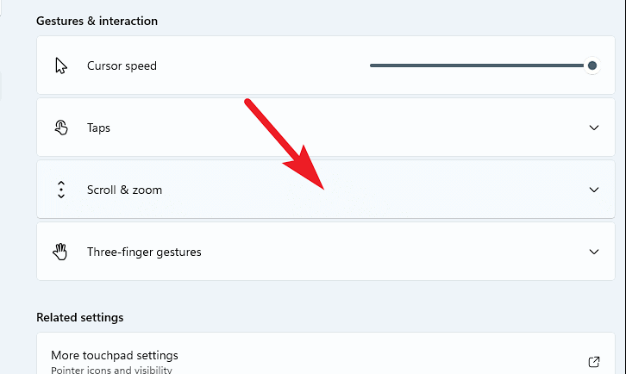
Task: Click the tapping hand icon beside Taps
Action: pos(61,128)
